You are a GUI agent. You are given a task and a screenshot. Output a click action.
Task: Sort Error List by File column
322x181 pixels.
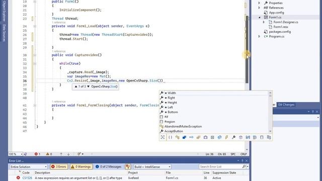(x=168, y=172)
